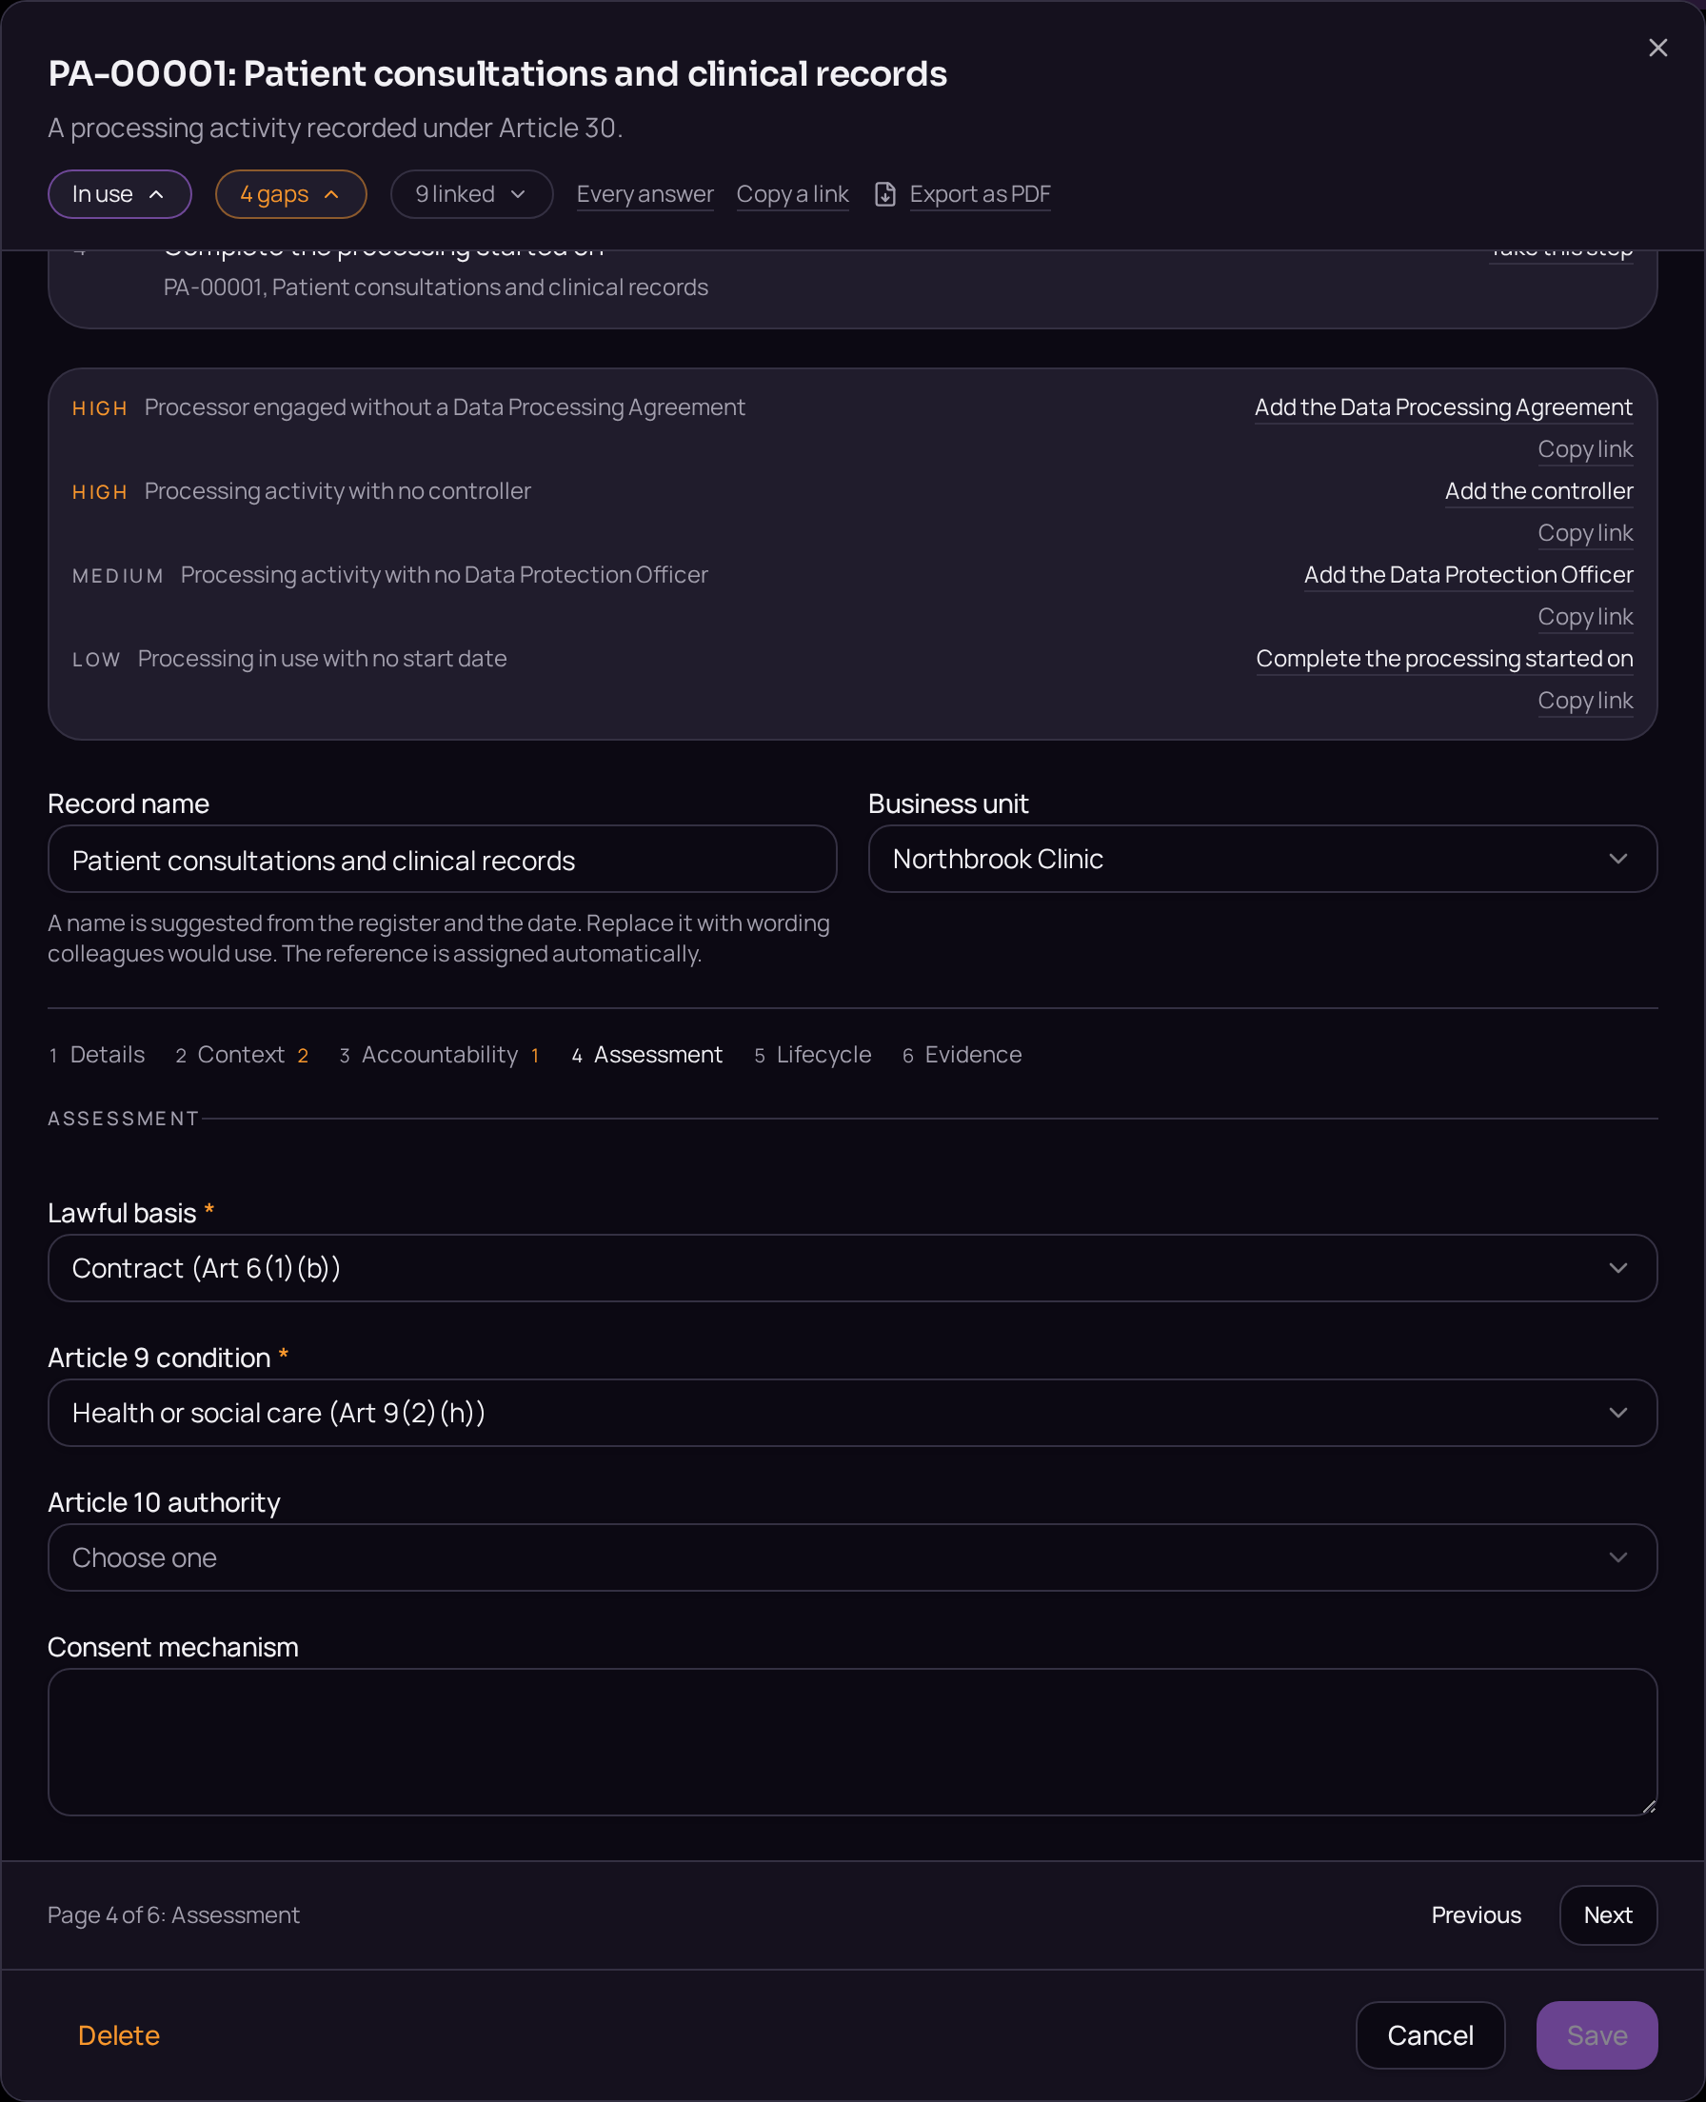Expand the 9 linked dropdown
The image size is (1706, 2102).
pyautogui.click(x=471, y=194)
